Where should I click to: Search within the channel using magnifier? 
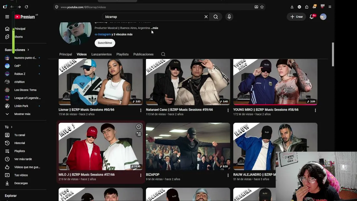[x=163, y=54]
